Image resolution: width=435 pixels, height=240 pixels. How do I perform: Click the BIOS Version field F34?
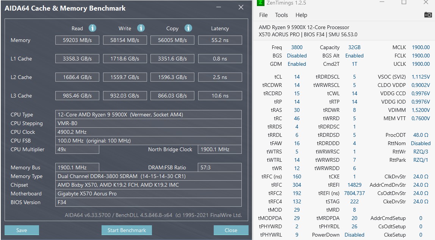(x=149, y=202)
